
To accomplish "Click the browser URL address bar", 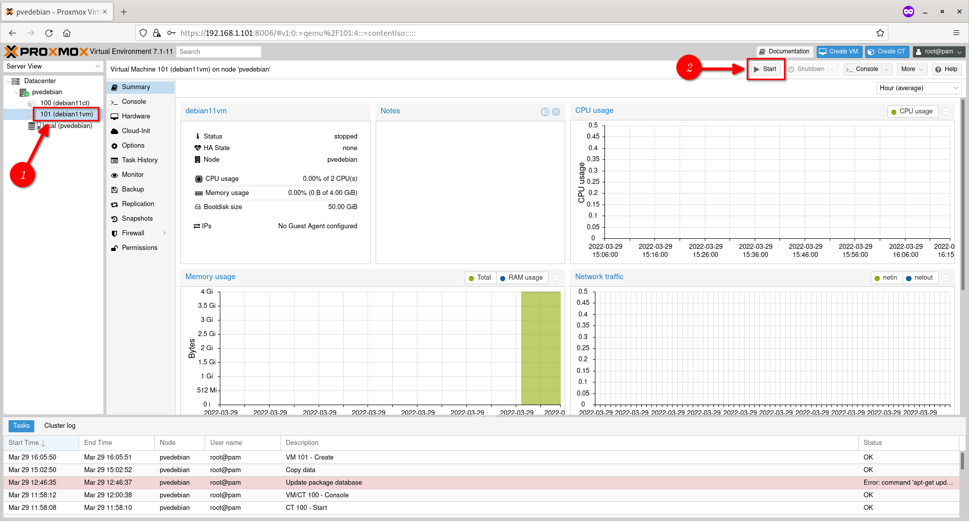I will click(x=512, y=33).
